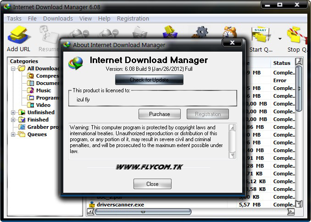The image size is (311, 222).
Task: Click Programs category icon
Action: point(31,98)
